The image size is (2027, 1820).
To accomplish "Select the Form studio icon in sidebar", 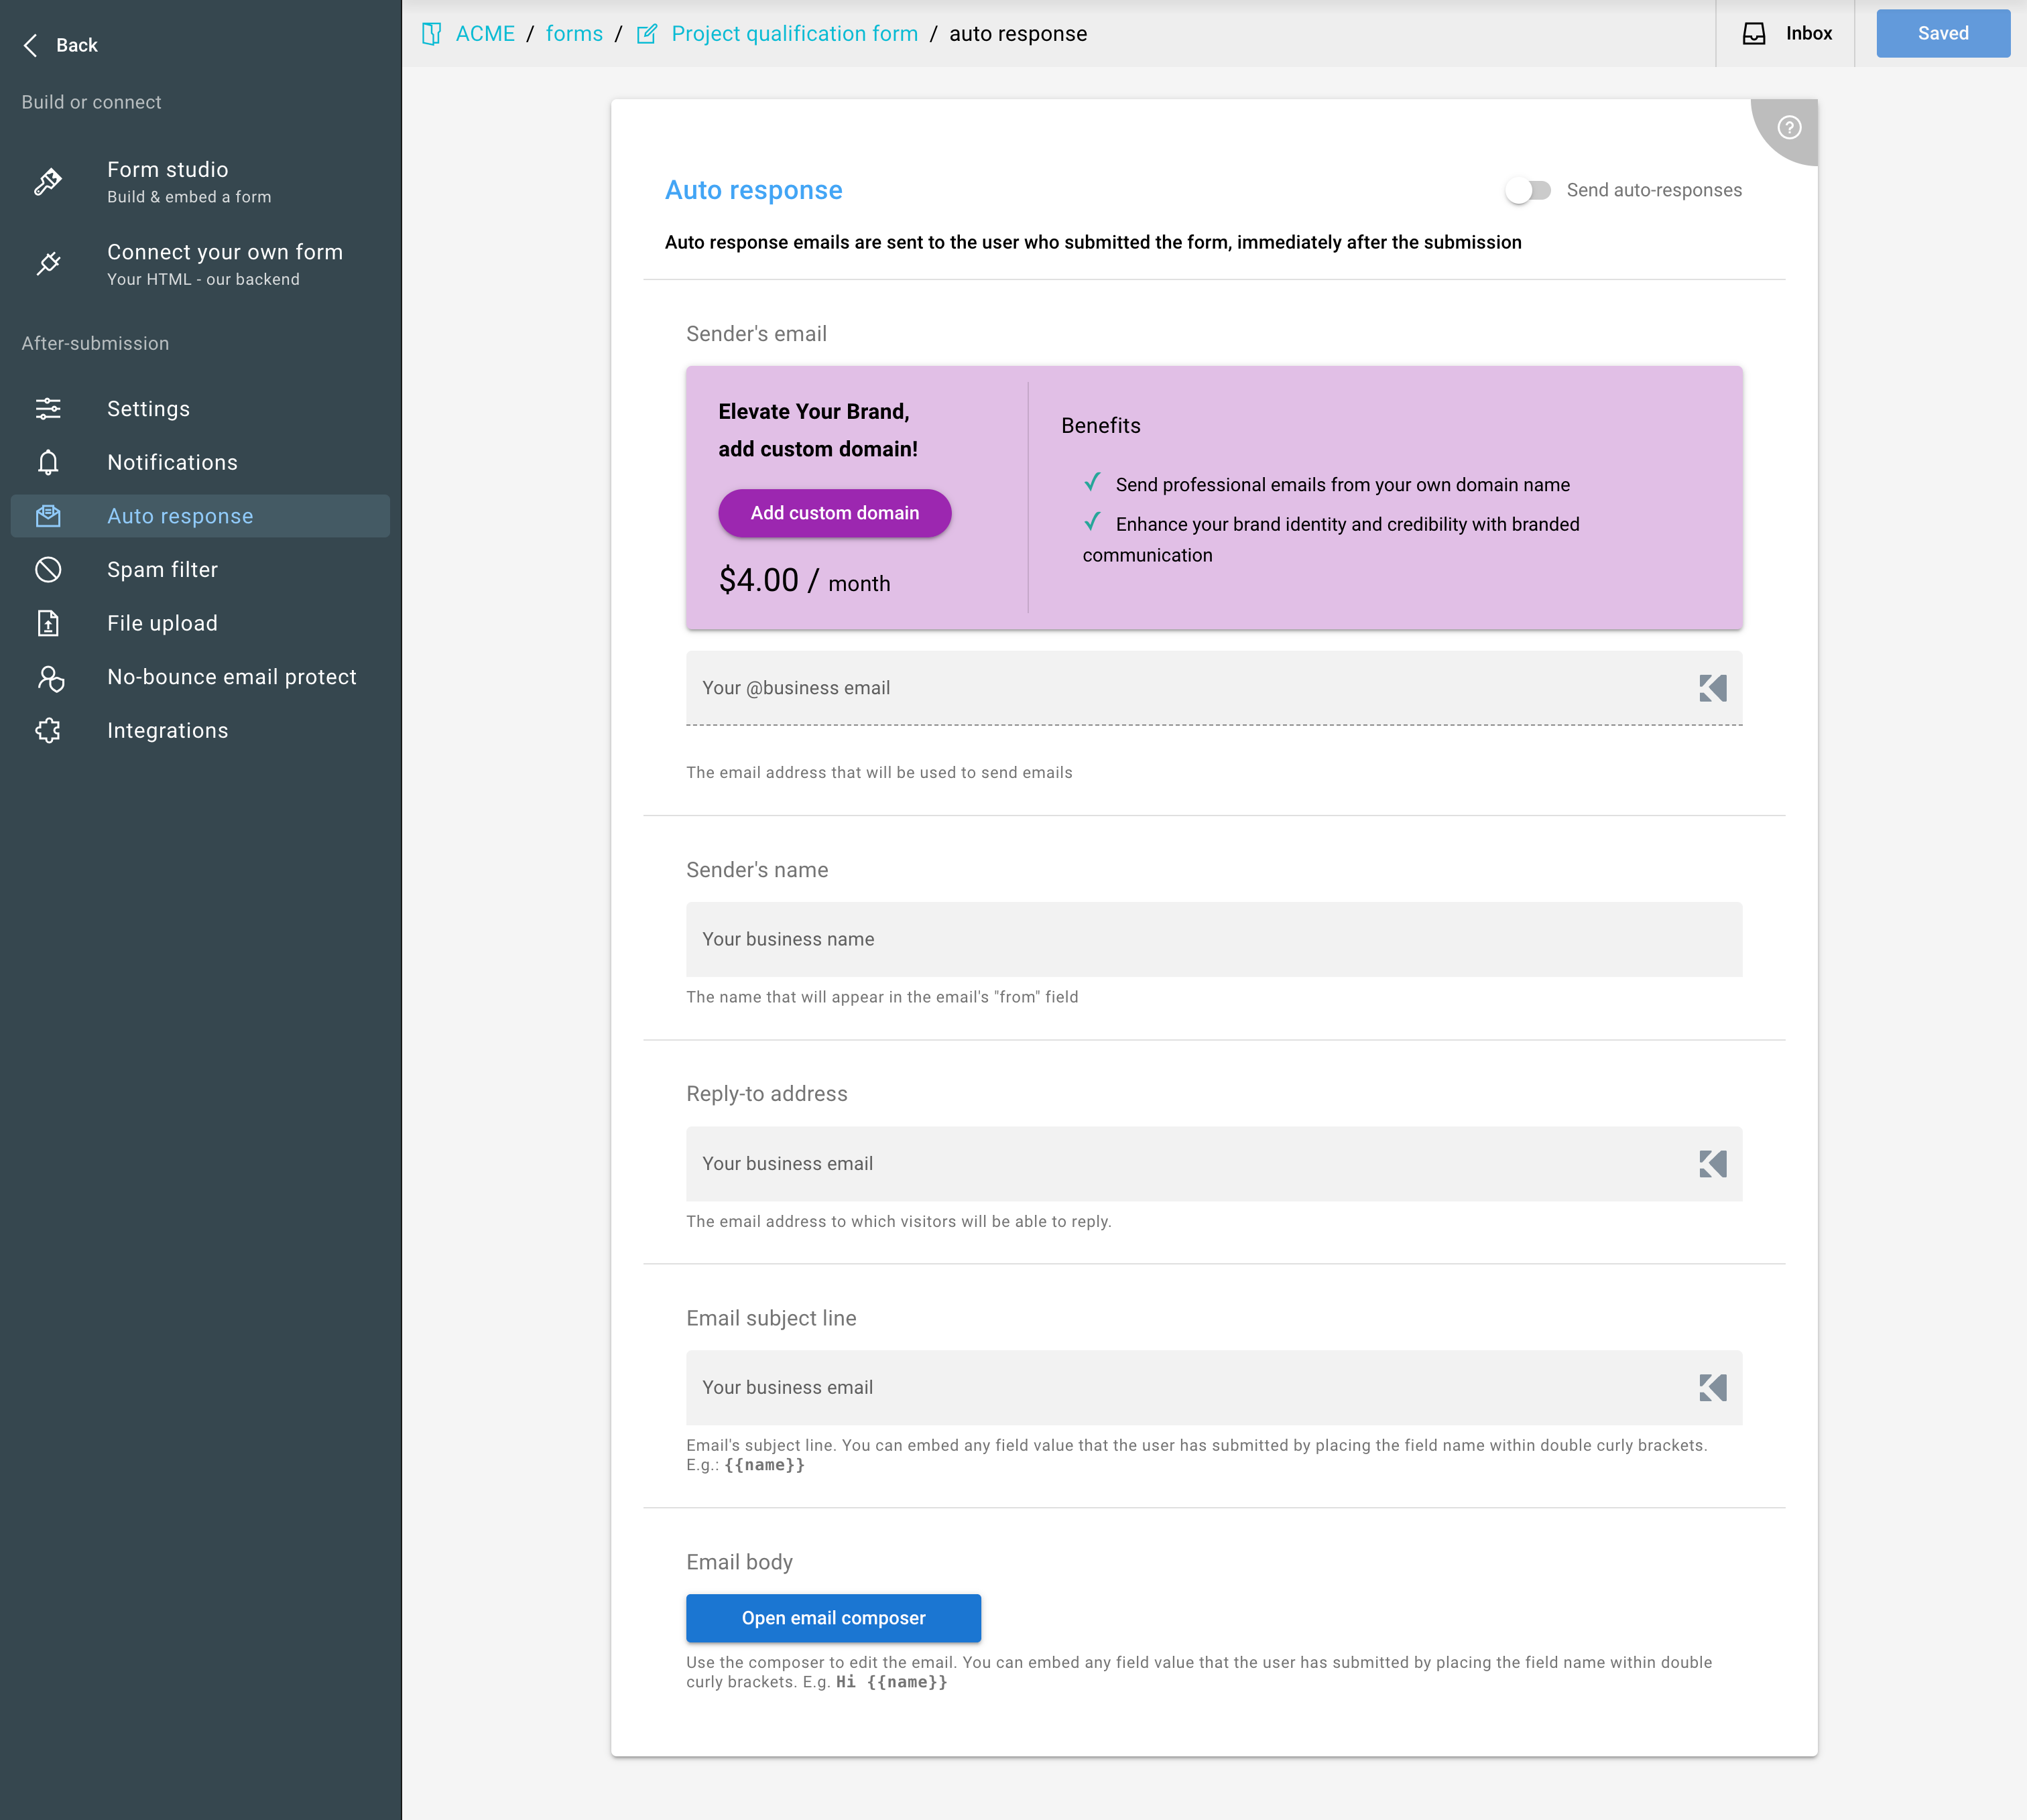I will pos(48,181).
